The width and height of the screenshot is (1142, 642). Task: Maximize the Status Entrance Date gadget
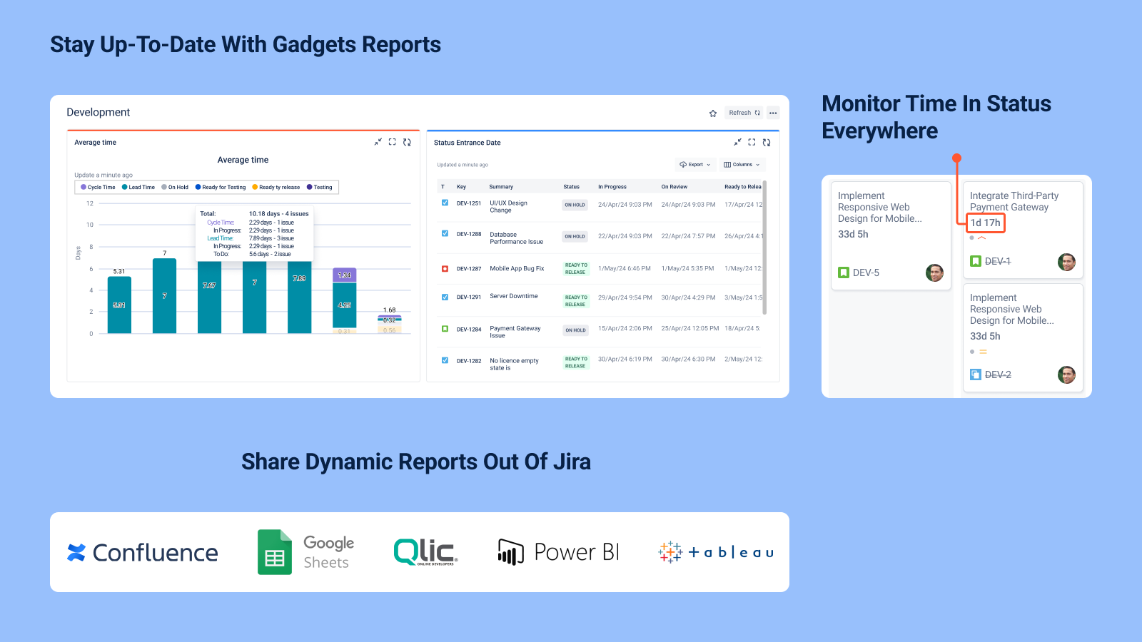click(752, 142)
